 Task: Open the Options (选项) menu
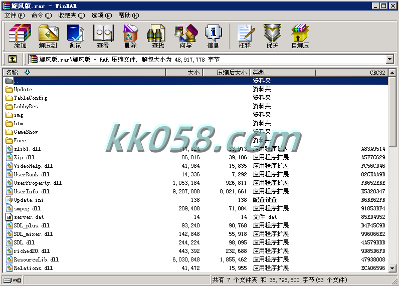(102, 16)
